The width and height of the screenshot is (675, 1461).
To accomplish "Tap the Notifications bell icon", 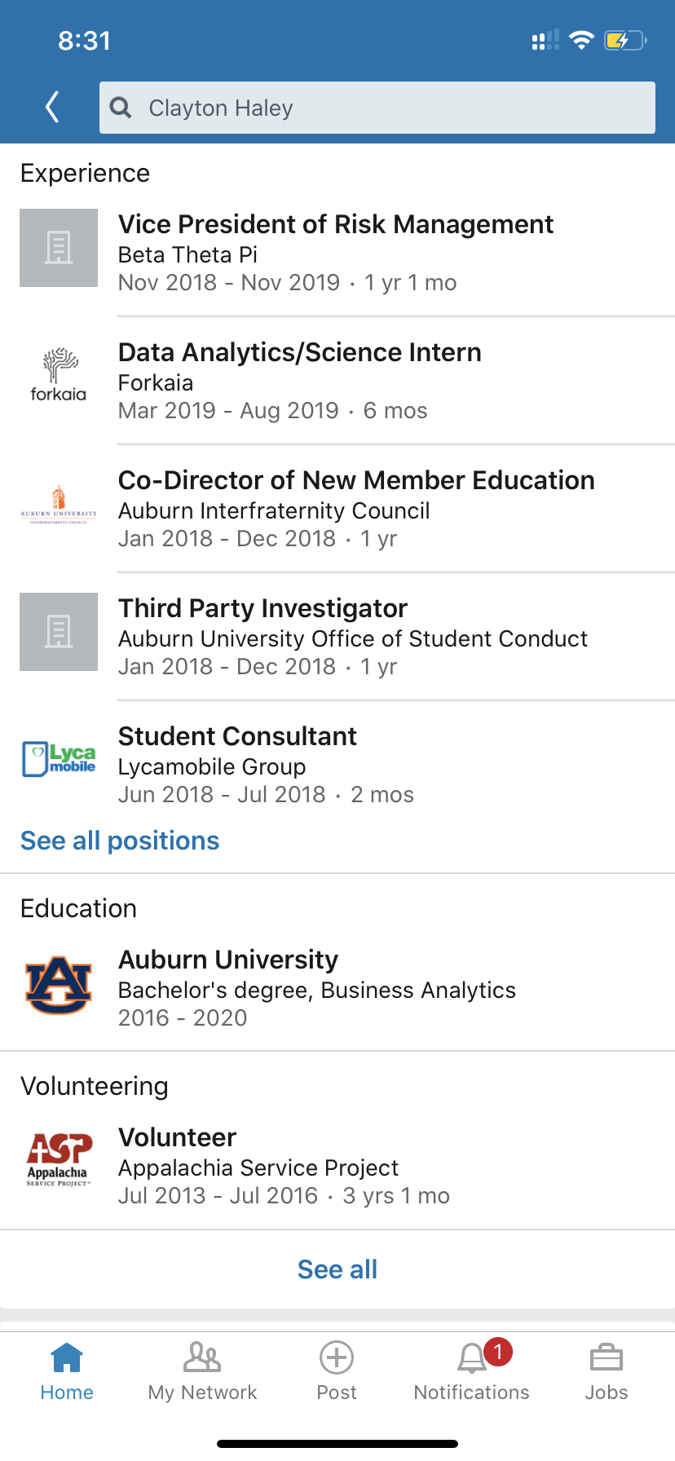I will pyautogui.click(x=472, y=1358).
